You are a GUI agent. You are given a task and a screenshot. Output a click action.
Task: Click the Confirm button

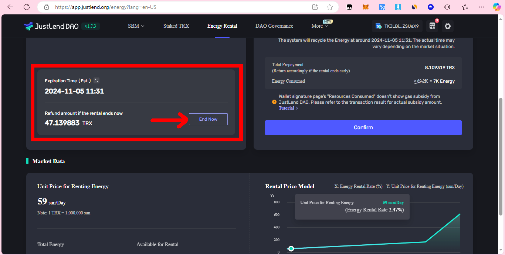click(x=363, y=127)
